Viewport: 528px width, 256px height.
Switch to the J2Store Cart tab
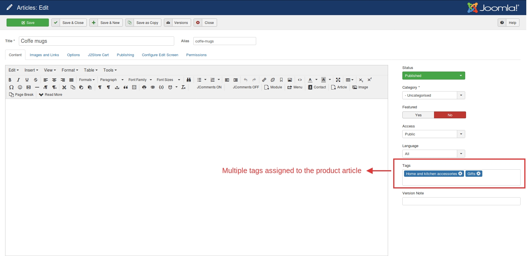coord(98,55)
